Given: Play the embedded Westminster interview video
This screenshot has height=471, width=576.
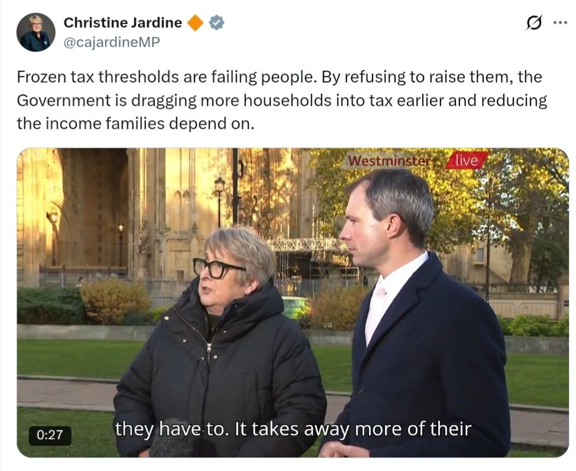Looking at the screenshot, I should (x=293, y=303).
